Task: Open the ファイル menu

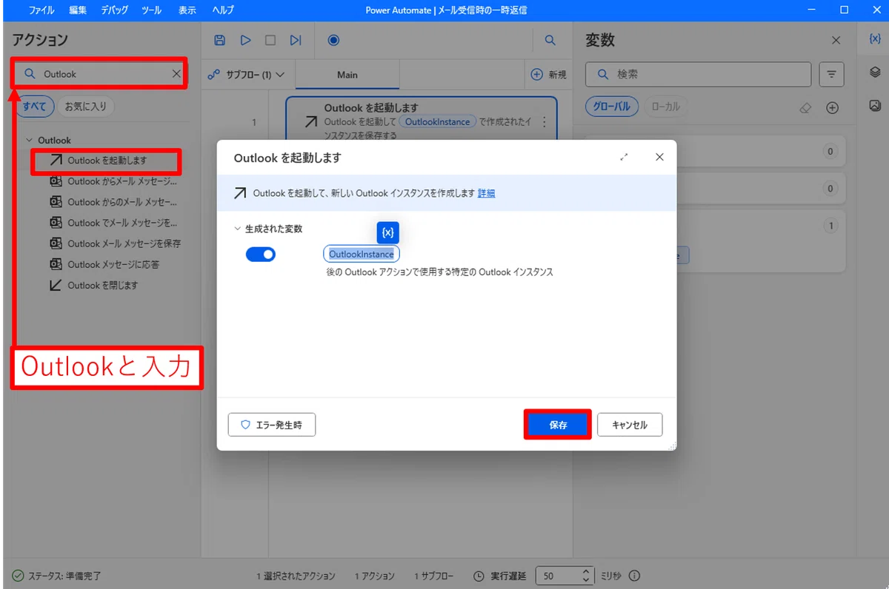Action: tap(41, 10)
